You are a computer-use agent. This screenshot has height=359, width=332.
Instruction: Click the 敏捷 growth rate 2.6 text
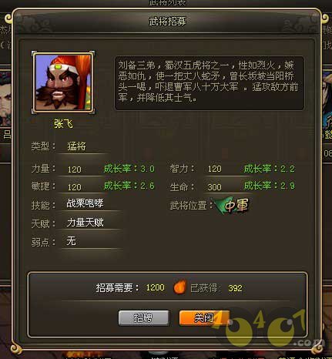129,186
